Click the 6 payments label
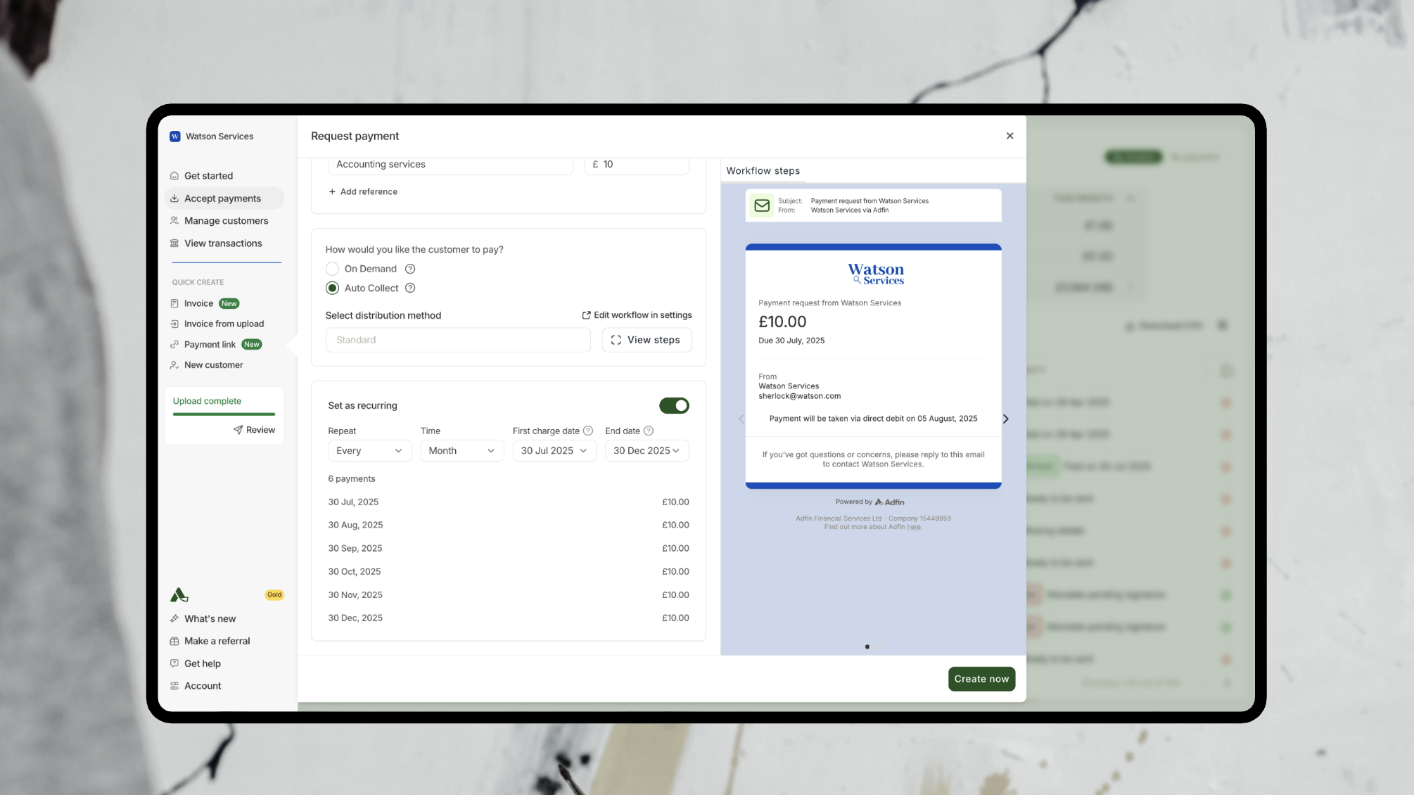Viewport: 1414px width, 795px height. coord(352,479)
